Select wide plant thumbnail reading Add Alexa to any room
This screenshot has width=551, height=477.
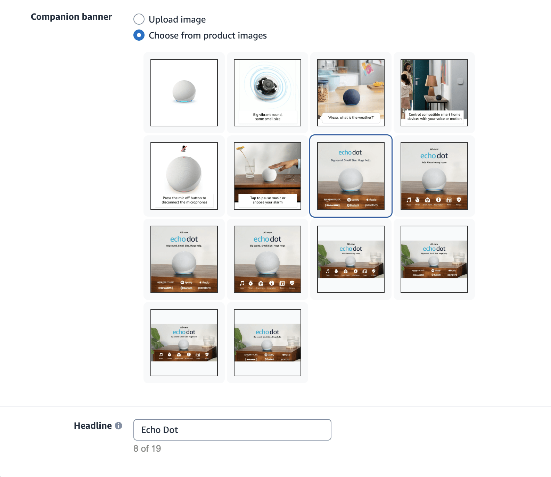pos(351,259)
